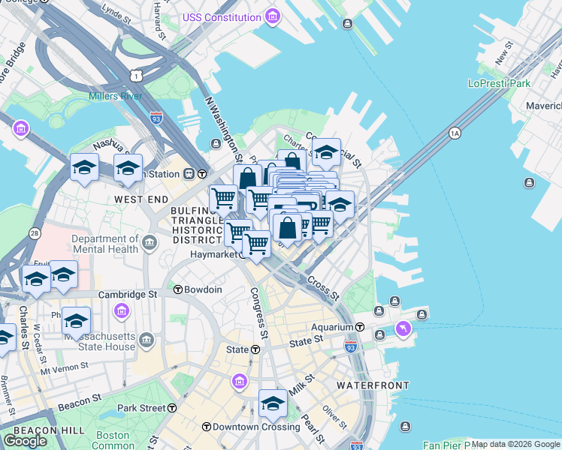The width and height of the screenshot is (562, 450).
Task: Click the ferry icon beside N Washington St
Action: [216, 144]
